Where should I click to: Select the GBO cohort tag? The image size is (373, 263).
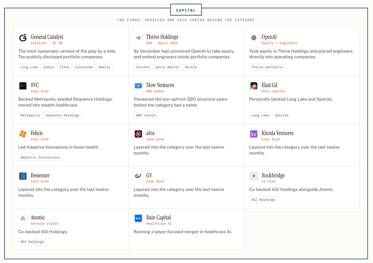[x=146, y=115]
